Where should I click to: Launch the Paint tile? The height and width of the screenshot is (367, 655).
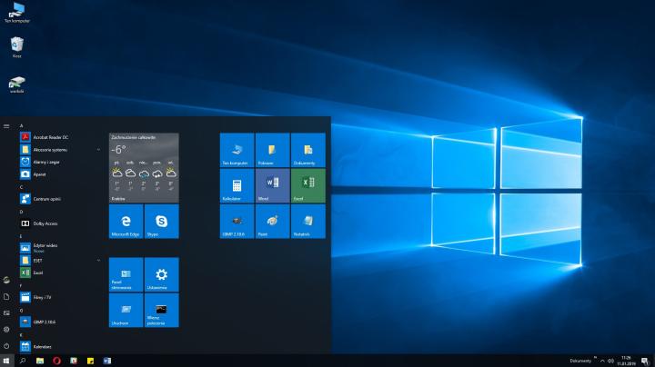tap(272, 222)
